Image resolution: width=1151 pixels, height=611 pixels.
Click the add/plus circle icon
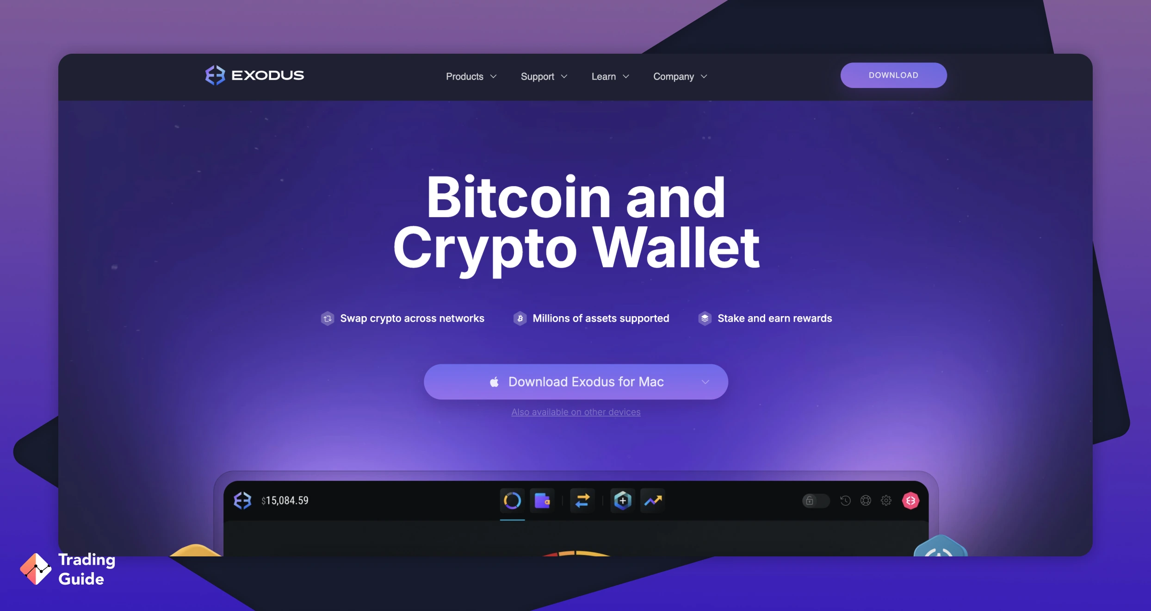coord(622,500)
